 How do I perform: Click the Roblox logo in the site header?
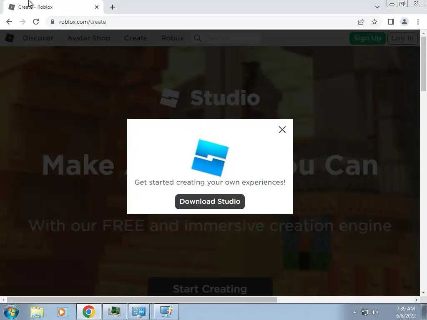10,38
